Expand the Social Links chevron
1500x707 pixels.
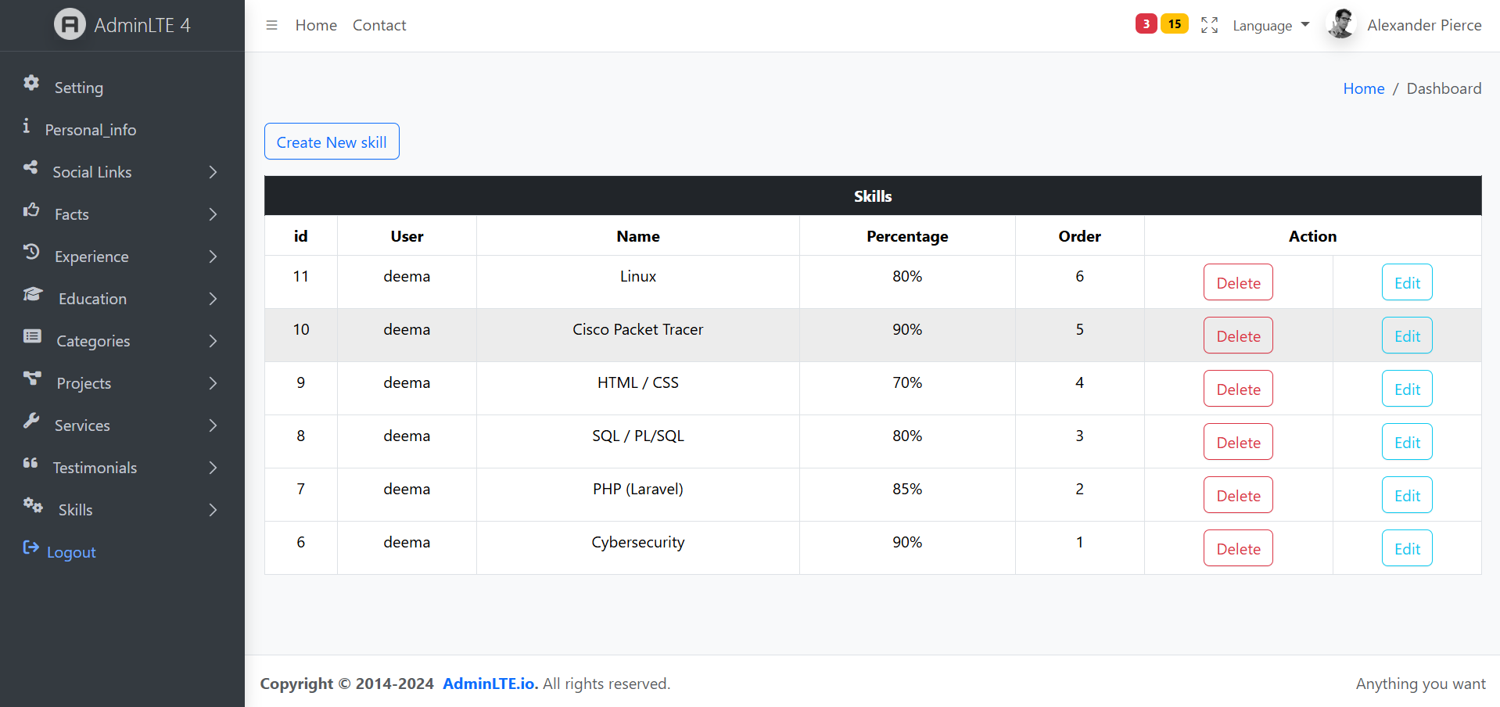click(x=213, y=172)
